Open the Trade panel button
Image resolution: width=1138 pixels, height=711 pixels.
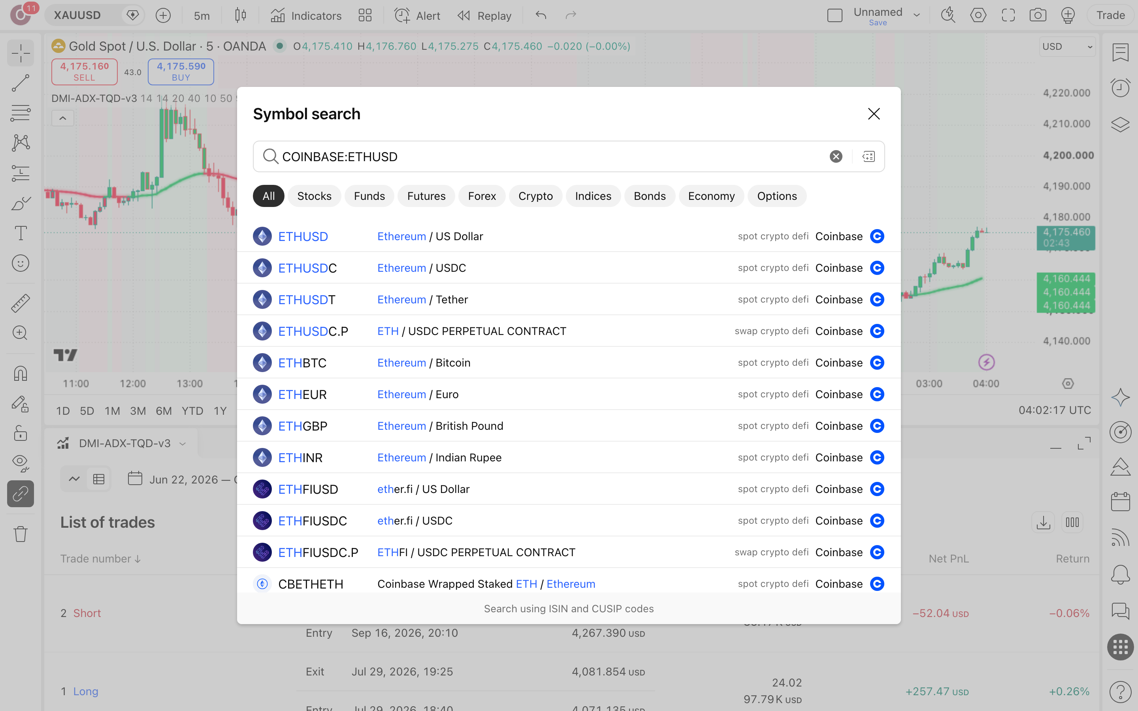tap(1111, 15)
